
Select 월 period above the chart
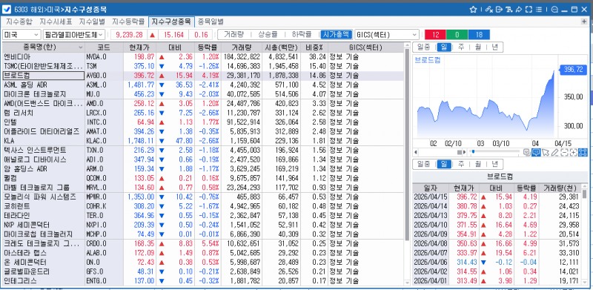477,47
